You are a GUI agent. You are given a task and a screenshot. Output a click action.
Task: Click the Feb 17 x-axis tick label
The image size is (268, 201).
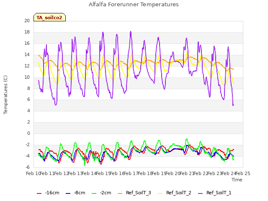pyautogui.click(x=131, y=173)
